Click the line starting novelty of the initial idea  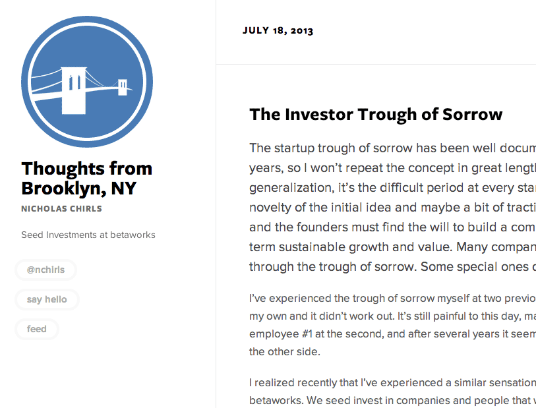(392, 208)
